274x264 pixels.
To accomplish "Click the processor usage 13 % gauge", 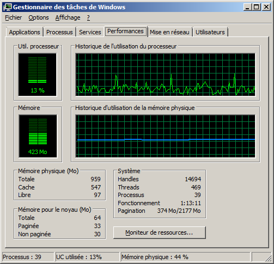I will [x=38, y=75].
